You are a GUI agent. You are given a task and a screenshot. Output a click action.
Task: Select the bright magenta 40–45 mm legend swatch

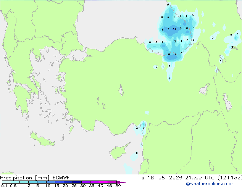(103, 182)
